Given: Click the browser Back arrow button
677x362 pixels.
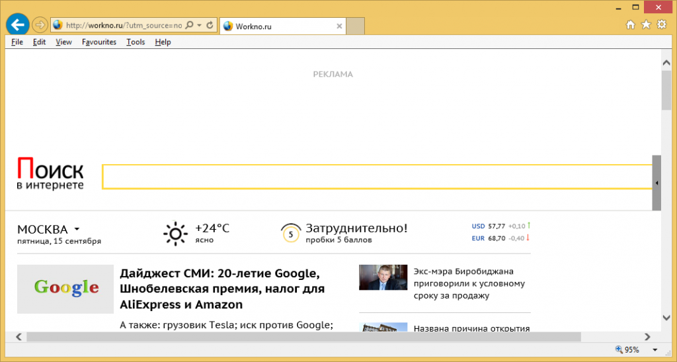Looking at the screenshot, I should [x=17, y=24].
